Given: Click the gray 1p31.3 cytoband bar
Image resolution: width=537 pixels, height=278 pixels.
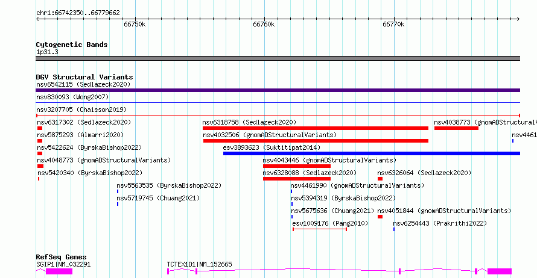Looking at the screenshot, I should pyautogui.click(x=278, y=58).
